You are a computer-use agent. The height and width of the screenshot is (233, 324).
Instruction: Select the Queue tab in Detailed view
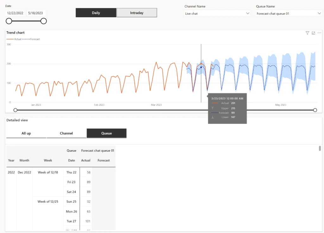[x=106, y=133]
